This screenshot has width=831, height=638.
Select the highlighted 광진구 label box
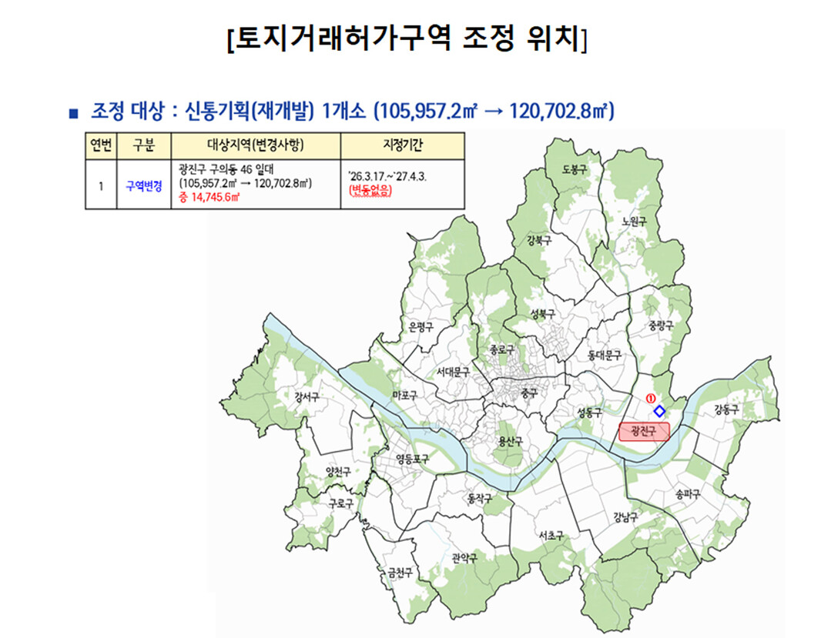(x=644, y=432)
